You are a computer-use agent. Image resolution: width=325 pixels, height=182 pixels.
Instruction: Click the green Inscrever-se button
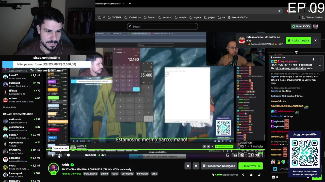point(251,166)
